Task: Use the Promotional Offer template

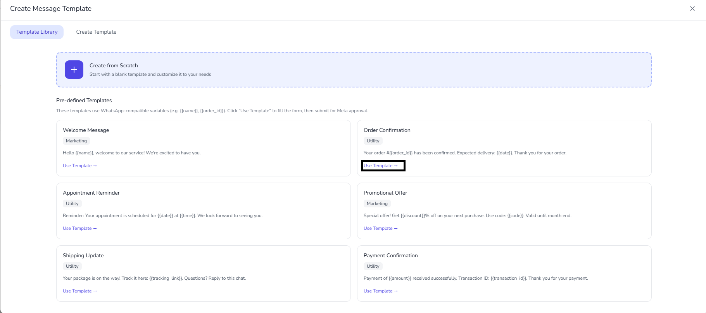Action: tap(380, 228)
